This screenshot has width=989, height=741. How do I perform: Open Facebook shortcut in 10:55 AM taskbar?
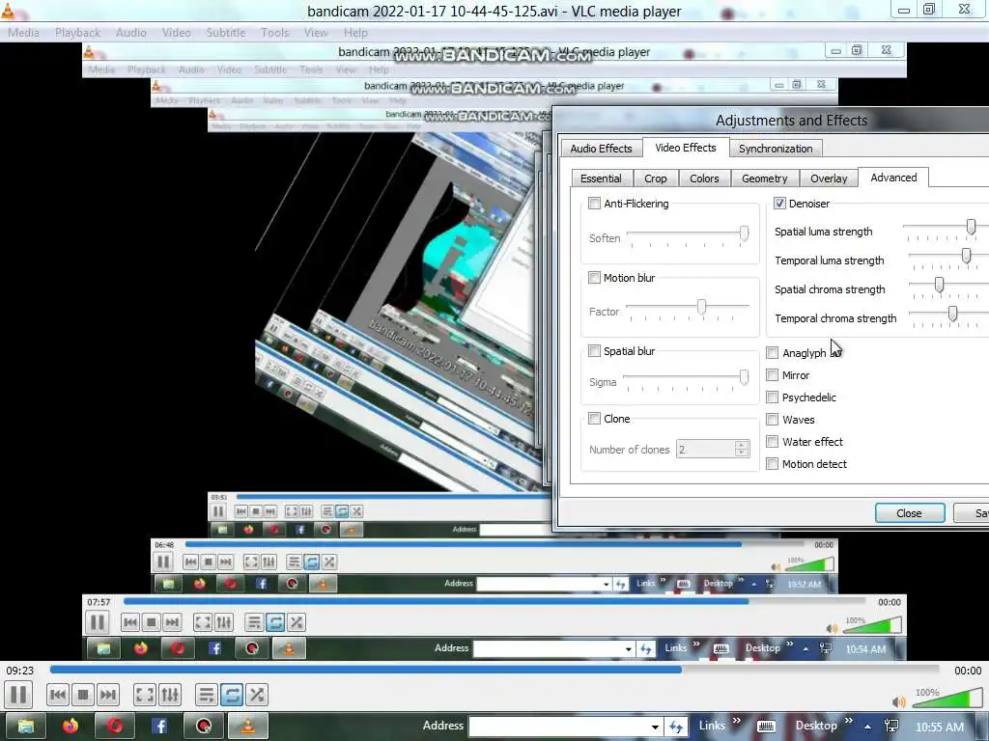point(159,726)
